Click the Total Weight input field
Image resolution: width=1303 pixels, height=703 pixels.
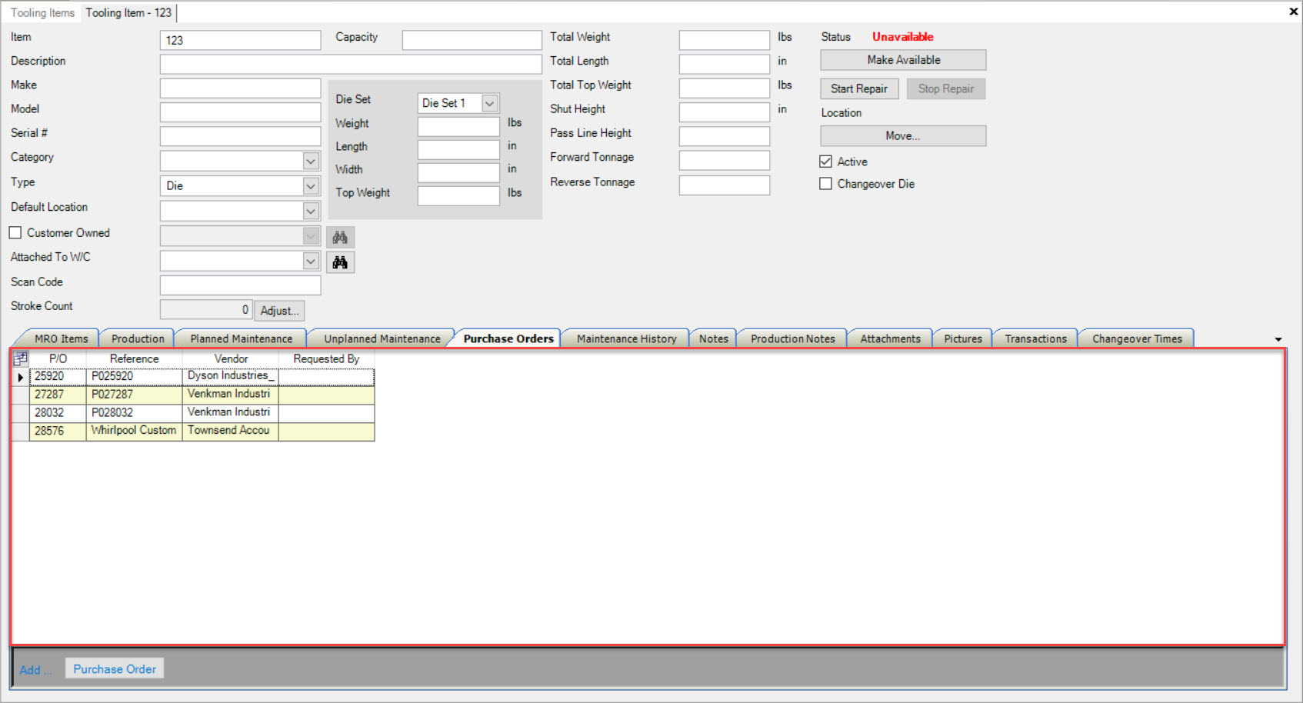pyautogui.click(x=725, y=40)
